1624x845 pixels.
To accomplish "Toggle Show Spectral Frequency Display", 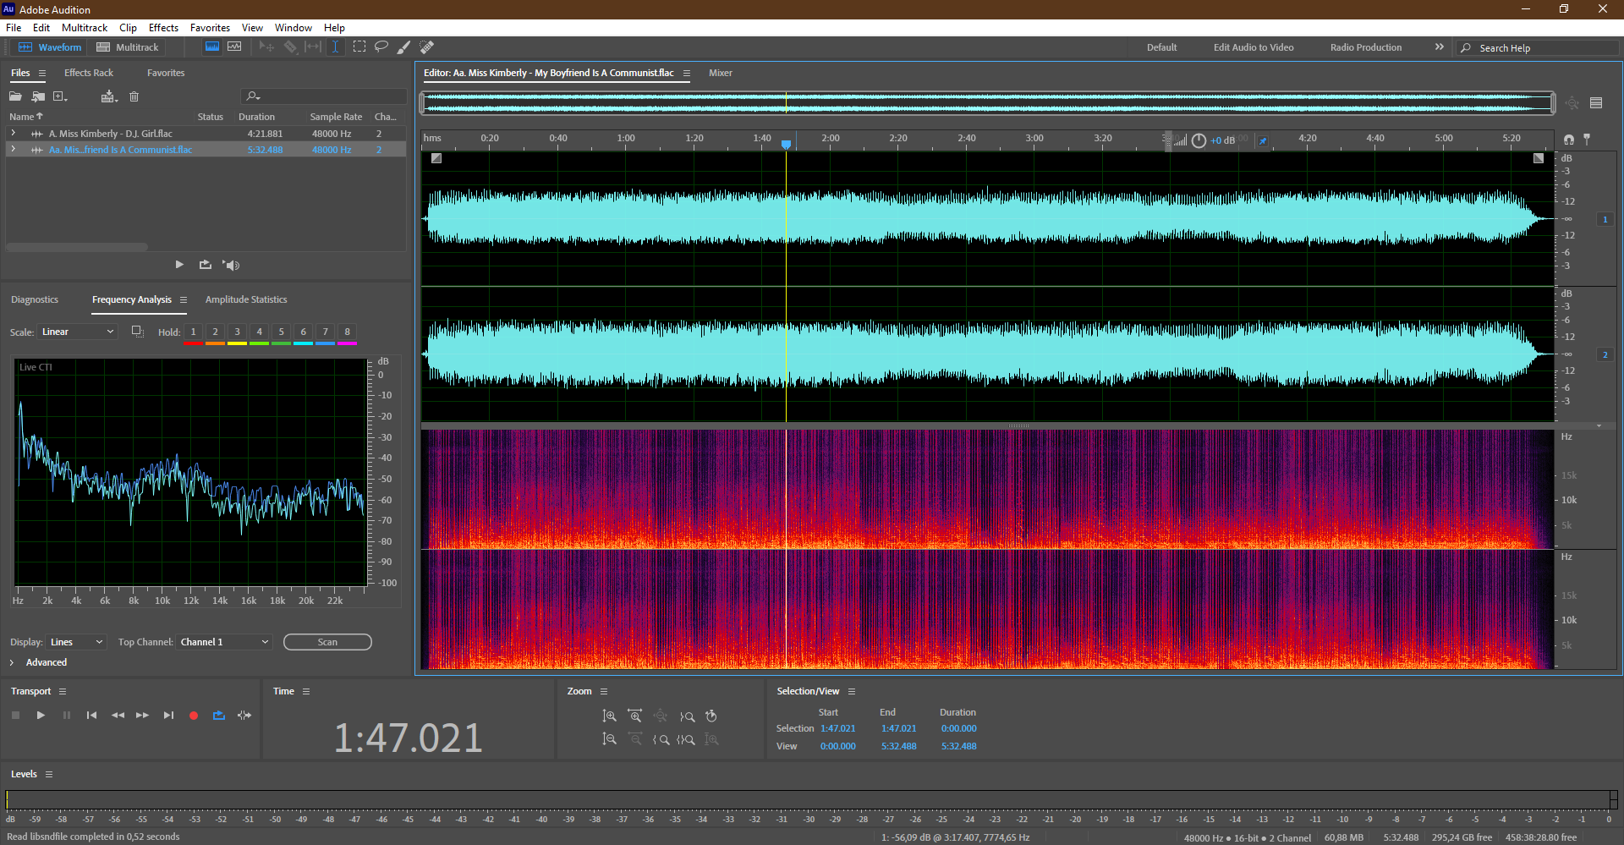I will pyautogui.click(x=212, y=47).
